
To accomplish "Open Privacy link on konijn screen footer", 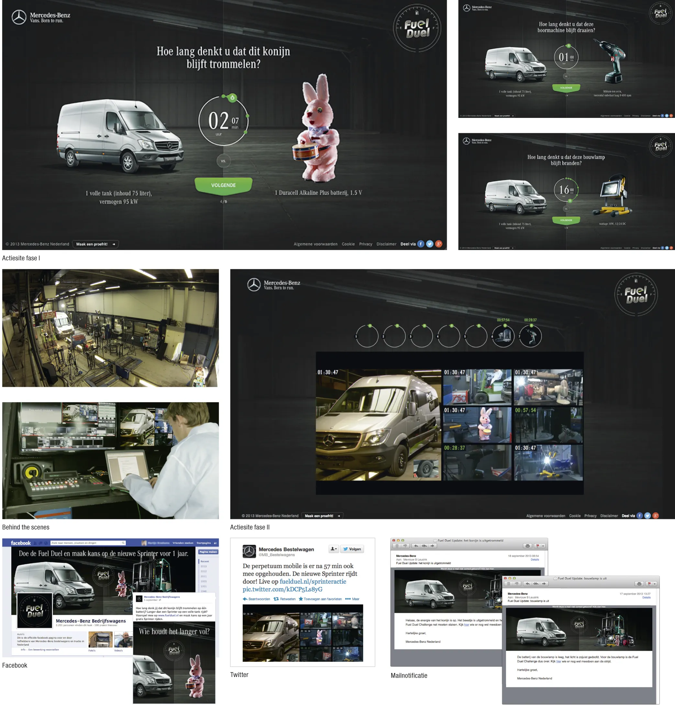I will pos(365,244).
